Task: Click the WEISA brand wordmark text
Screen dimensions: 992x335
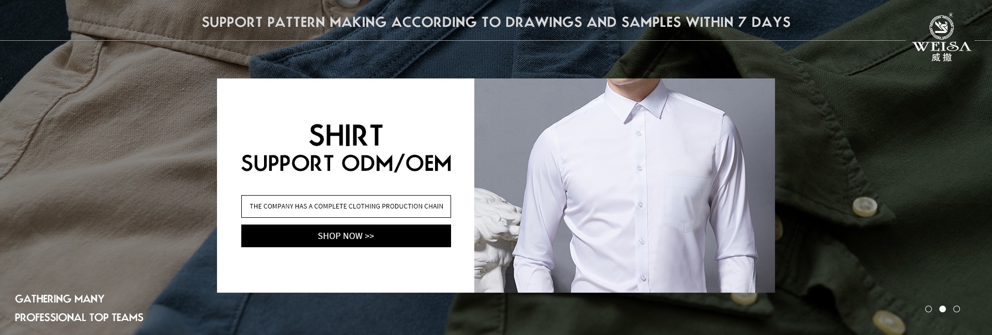Action: point(941,47)
